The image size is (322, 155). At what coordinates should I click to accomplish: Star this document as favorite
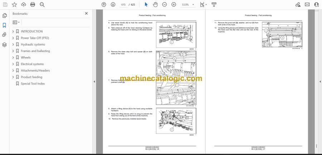[x=14, y=5]
